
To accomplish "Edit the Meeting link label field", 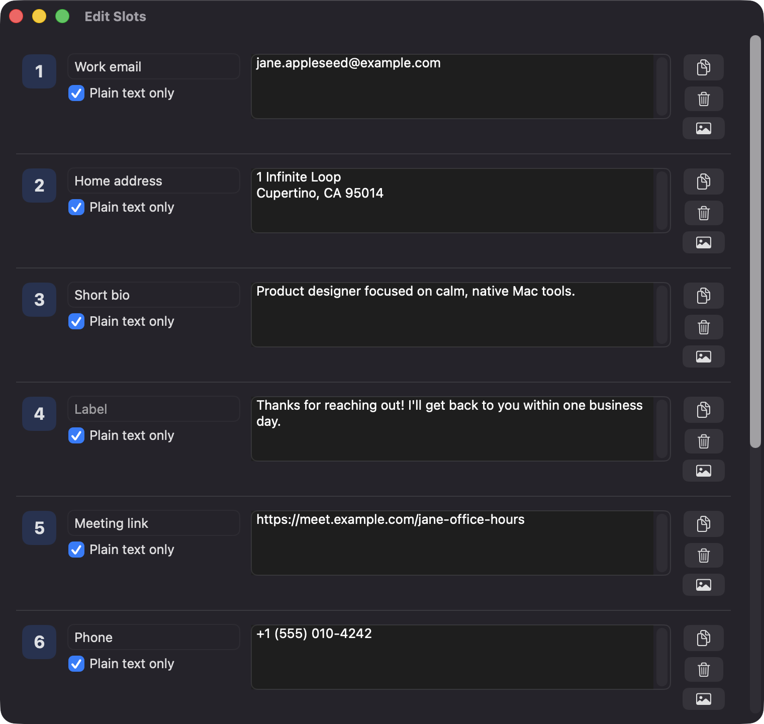I will point(154,523).
